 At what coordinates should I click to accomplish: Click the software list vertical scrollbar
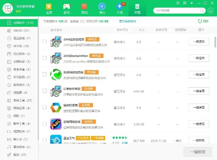(215, 42)
